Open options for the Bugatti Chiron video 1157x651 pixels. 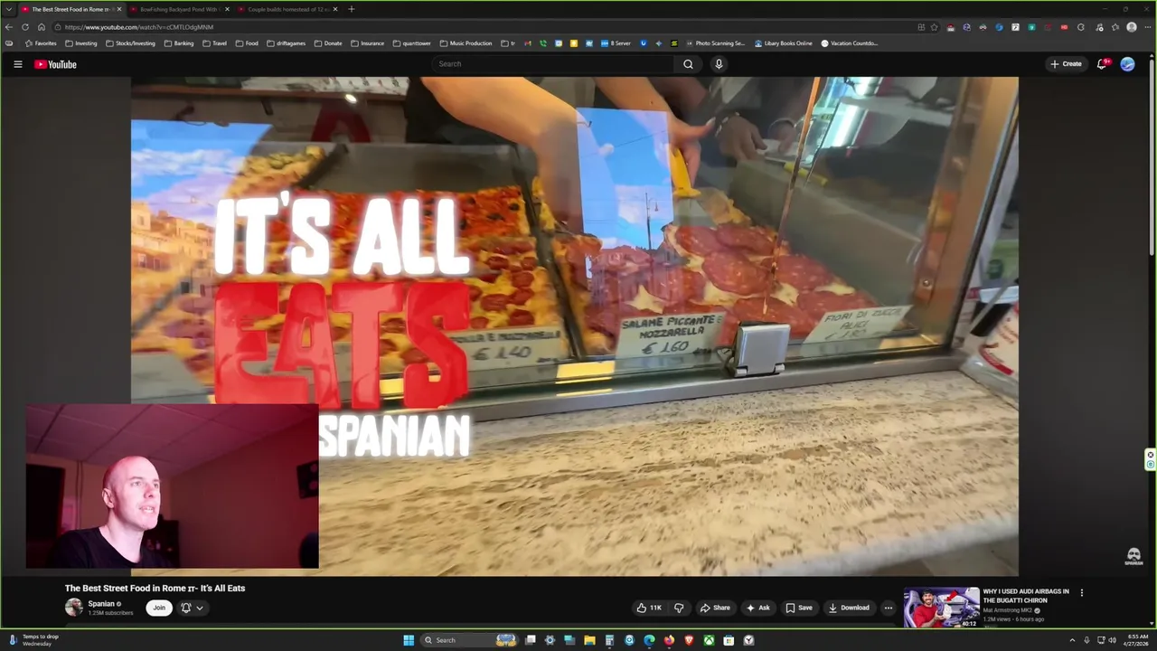(x=1081, y=593)
